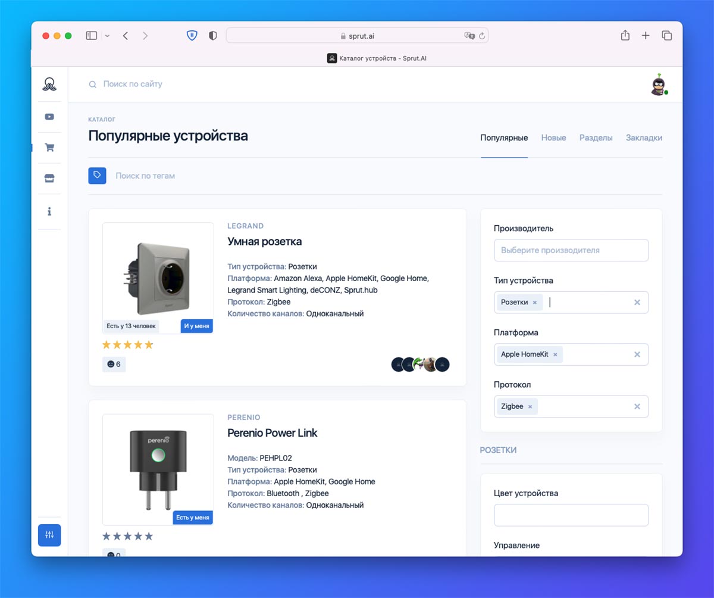Open the Тип устройства multiselect
The width and height of the screenshot is (714, 598).
pos(571,303)
